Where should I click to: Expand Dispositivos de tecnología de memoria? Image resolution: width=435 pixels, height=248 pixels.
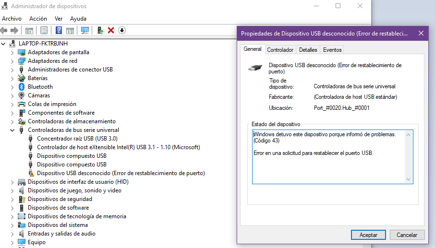[12, 217]
